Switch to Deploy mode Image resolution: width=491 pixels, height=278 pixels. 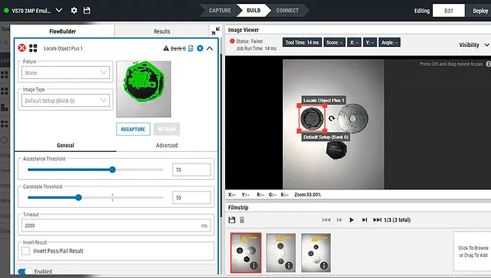coord(480,11)
